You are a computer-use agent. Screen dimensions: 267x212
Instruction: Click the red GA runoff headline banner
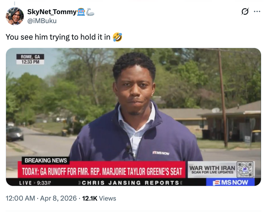[102, 171]
